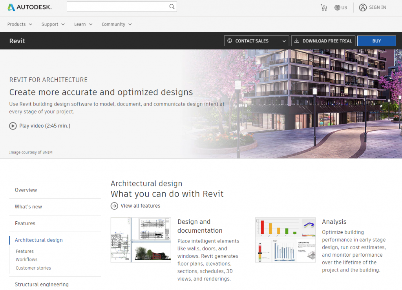Select Overview in the sidebar
402x290 pixels.
coord(26,190)
